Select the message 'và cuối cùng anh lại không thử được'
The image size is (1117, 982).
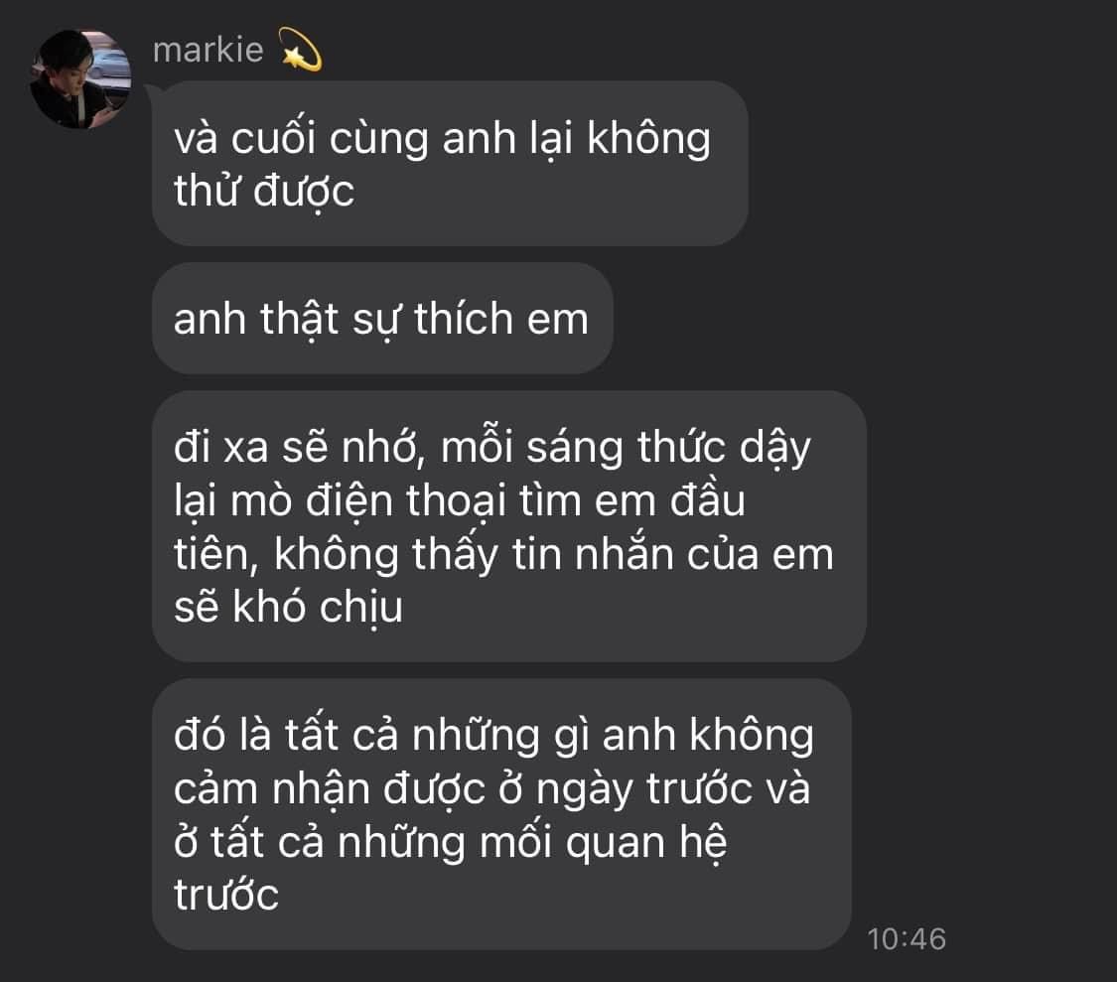[x=450, y=163]
